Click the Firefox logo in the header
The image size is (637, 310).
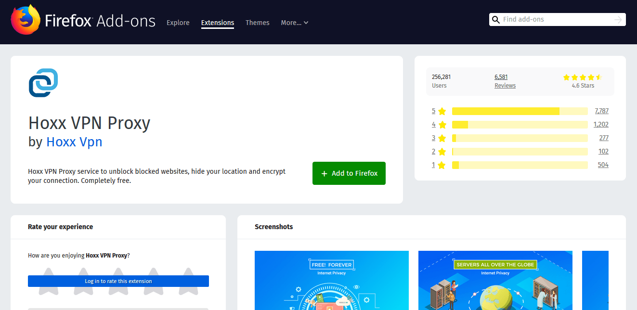(26, 20)
